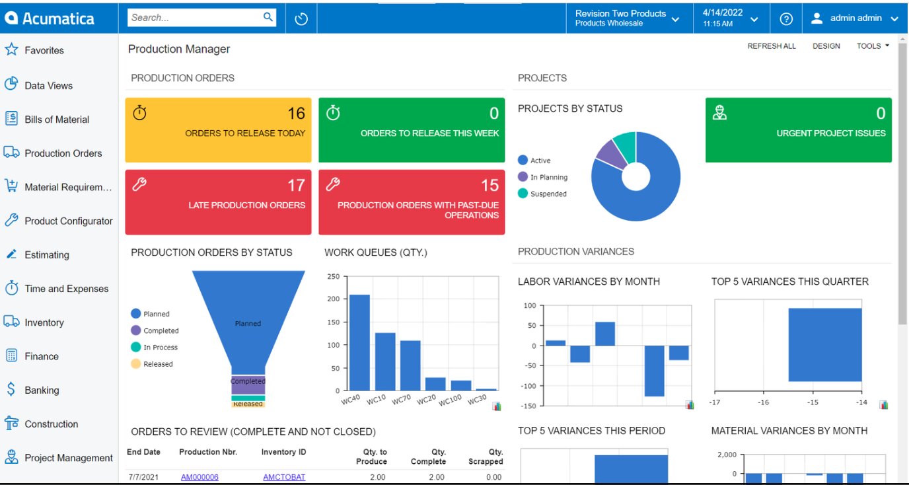This screenshot has height=485, width=909.
Task: Open Data Views pie chart icon
Action: coord(11,85)
